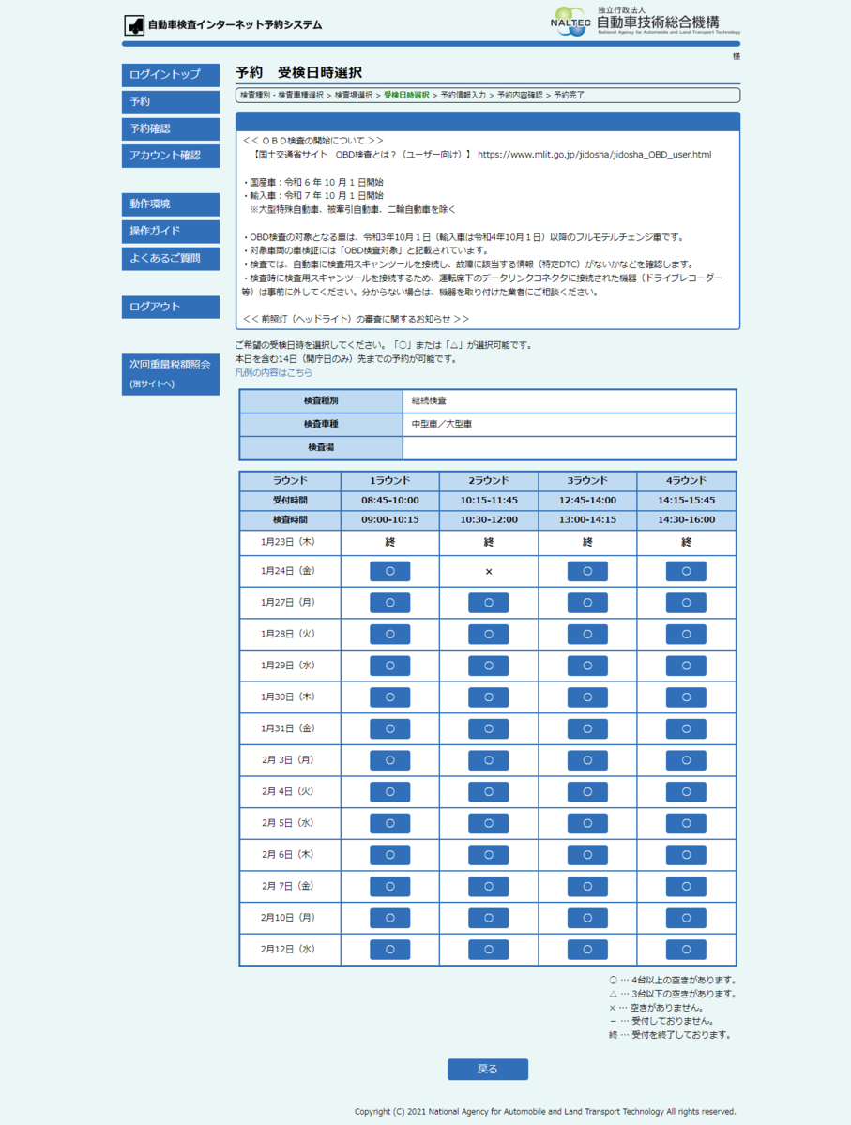Choose 2月5日 4ラウンド slot

(x=686, y=824)
